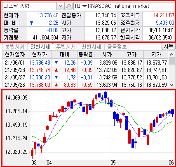Click the 현재일자 column header
This screenshot has height=167, width=176.
15,55
